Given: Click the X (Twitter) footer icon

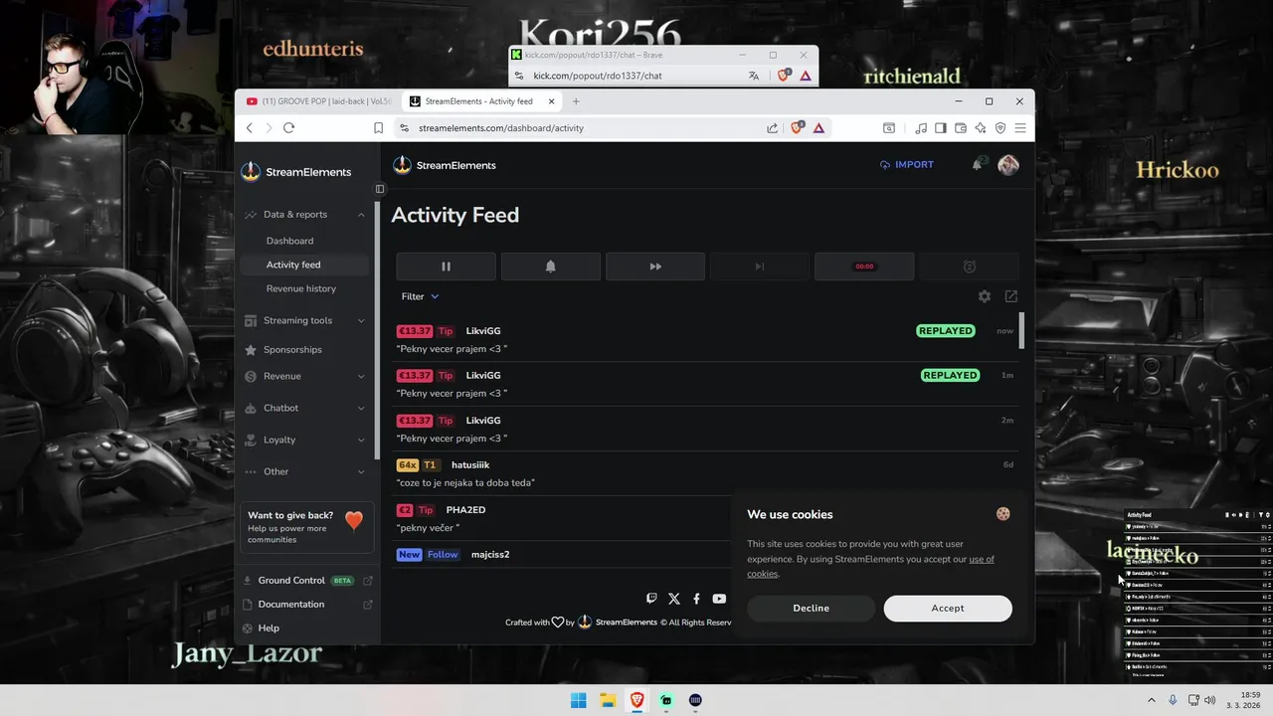Looking at the screenshot, I should pyautogui.click(x=674, y=599).
